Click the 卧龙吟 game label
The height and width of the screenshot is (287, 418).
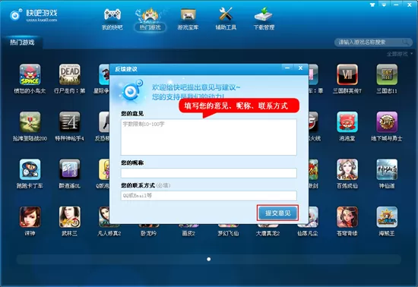[148, 234]
